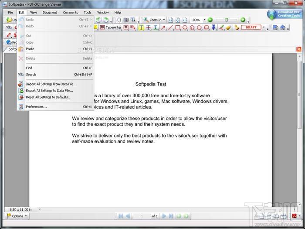Open the Tools menu
Image resolution: width=305 pixels, height=229 pixels.
[88, 13]
